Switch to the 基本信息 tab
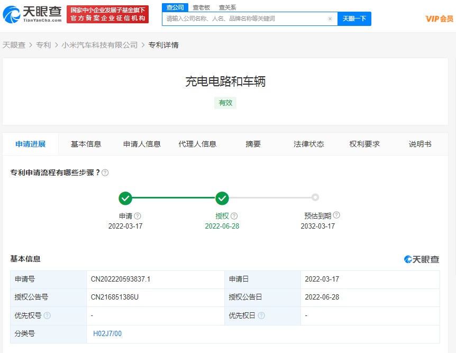Image resolution: width=456 pixels, height=353 pixels. [x=86, y=144]
